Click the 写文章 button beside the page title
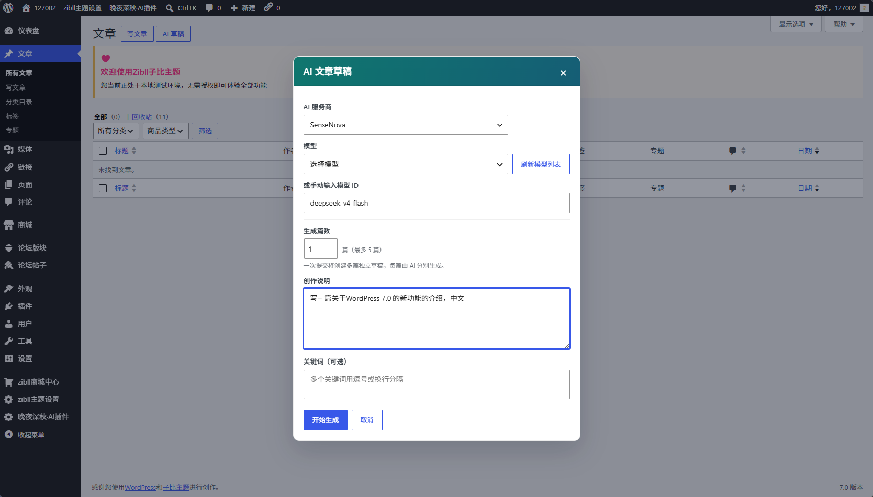This screenshot has height=497, width=873. tap(137, 34)
